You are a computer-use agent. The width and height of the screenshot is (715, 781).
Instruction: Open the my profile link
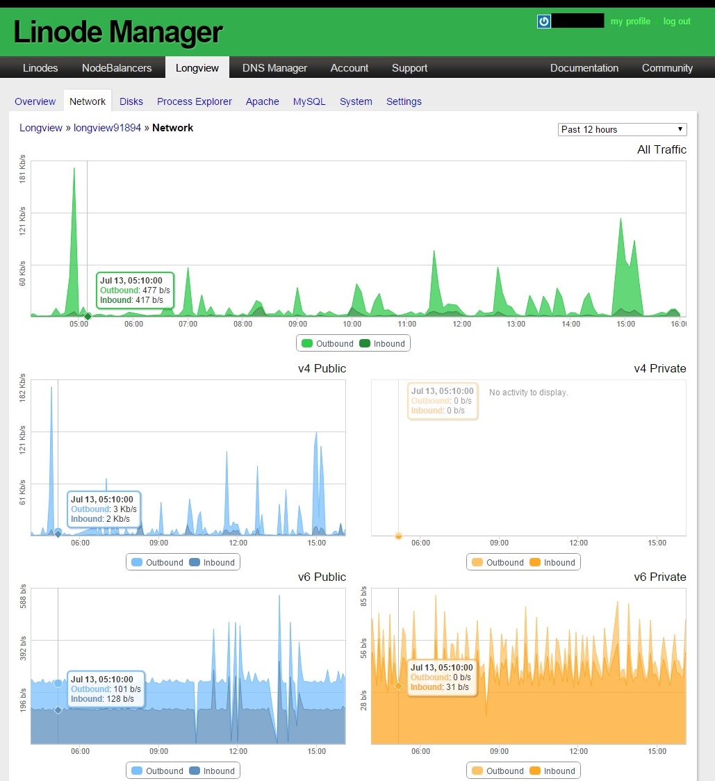[x=630, y=22]
